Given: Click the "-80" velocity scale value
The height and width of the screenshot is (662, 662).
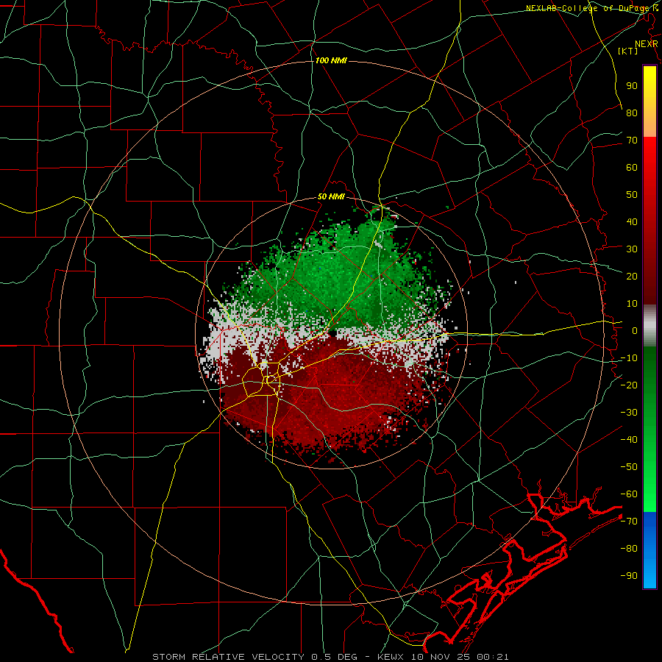Looking at the screenshot, I should [x=629, y=549].
